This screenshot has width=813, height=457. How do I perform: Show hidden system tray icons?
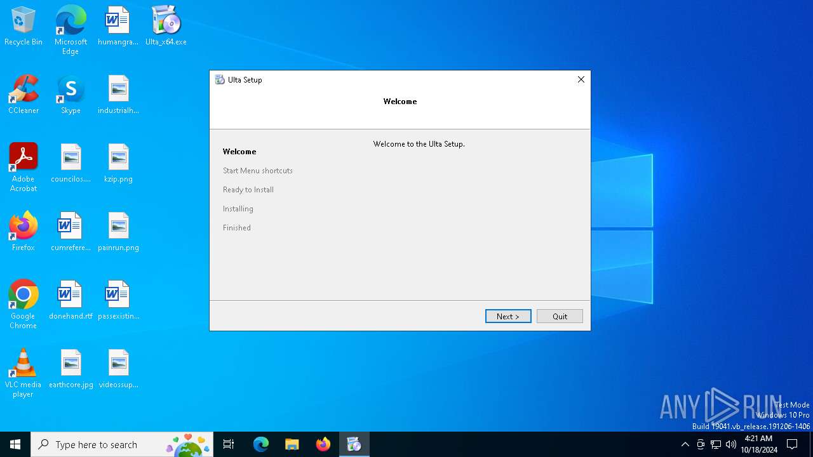685,444
